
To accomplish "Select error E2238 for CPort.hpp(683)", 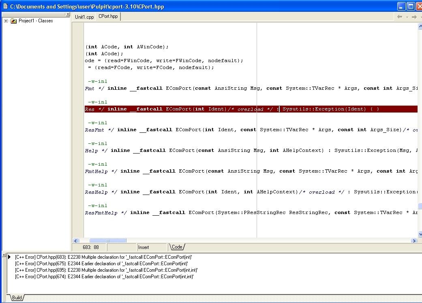I will tap(104, 257).
